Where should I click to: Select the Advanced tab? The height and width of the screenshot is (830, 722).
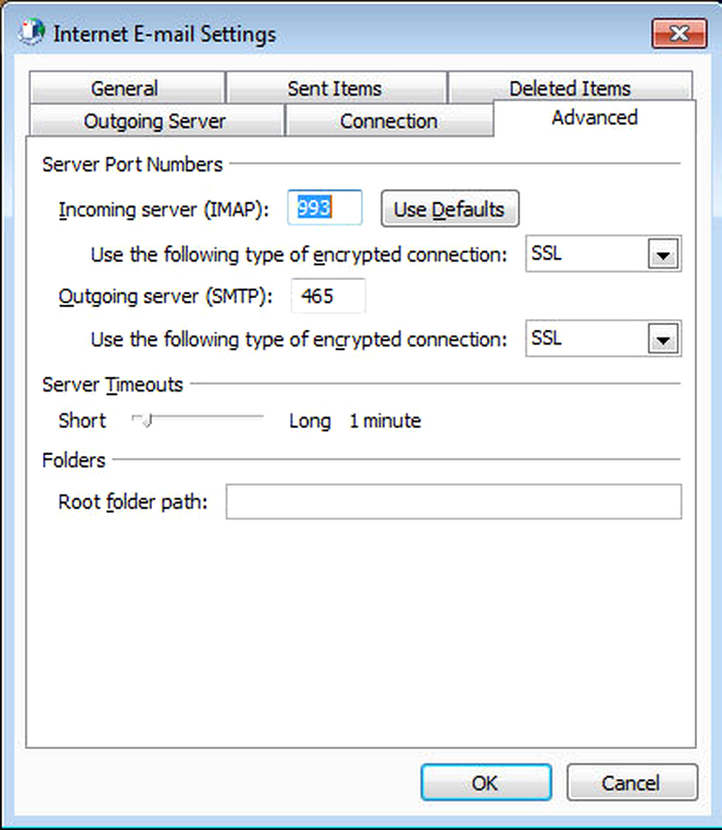594,118
